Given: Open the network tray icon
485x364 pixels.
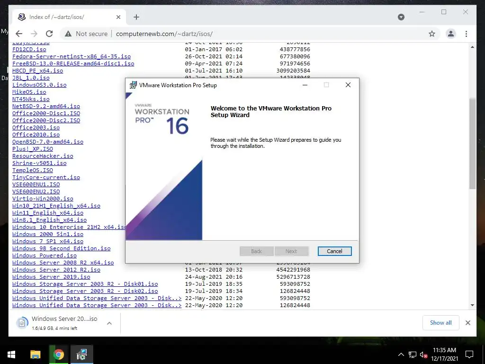Looking at the screenshot, I should coord(413,355).
